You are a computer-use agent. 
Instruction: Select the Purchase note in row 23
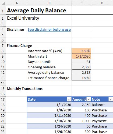(x=102, y=132)
